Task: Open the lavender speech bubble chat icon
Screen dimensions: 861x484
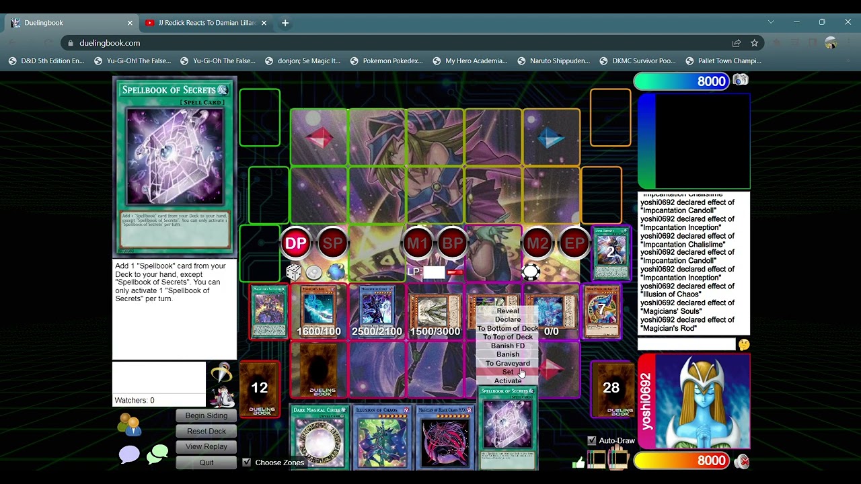Action: [129, 455]
